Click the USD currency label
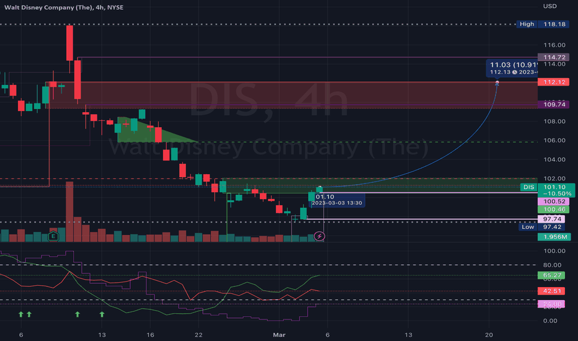Viewport: 578px width, 341px height. click(549, 6)
